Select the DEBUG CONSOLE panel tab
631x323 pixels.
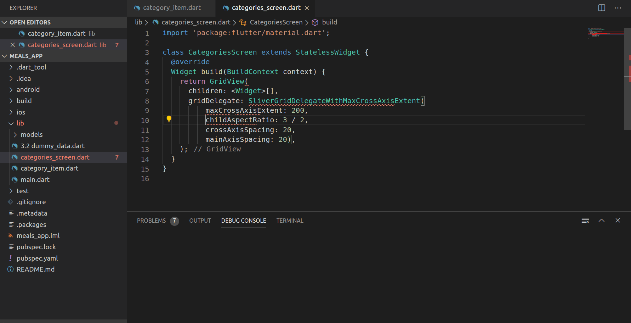pos(244,221)
